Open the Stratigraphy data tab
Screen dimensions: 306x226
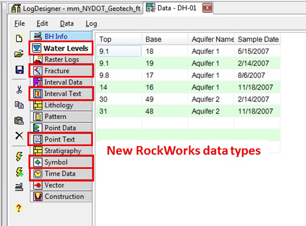click(61, 151)
